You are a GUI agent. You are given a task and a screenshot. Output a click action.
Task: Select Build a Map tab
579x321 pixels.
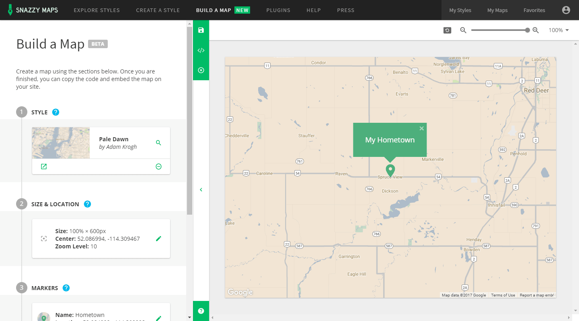pyautogui.click(x=214, y=10)
